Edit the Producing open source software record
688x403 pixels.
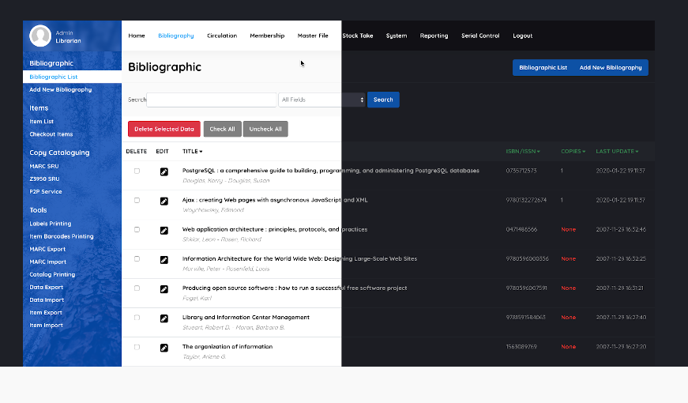click(164, 289)
